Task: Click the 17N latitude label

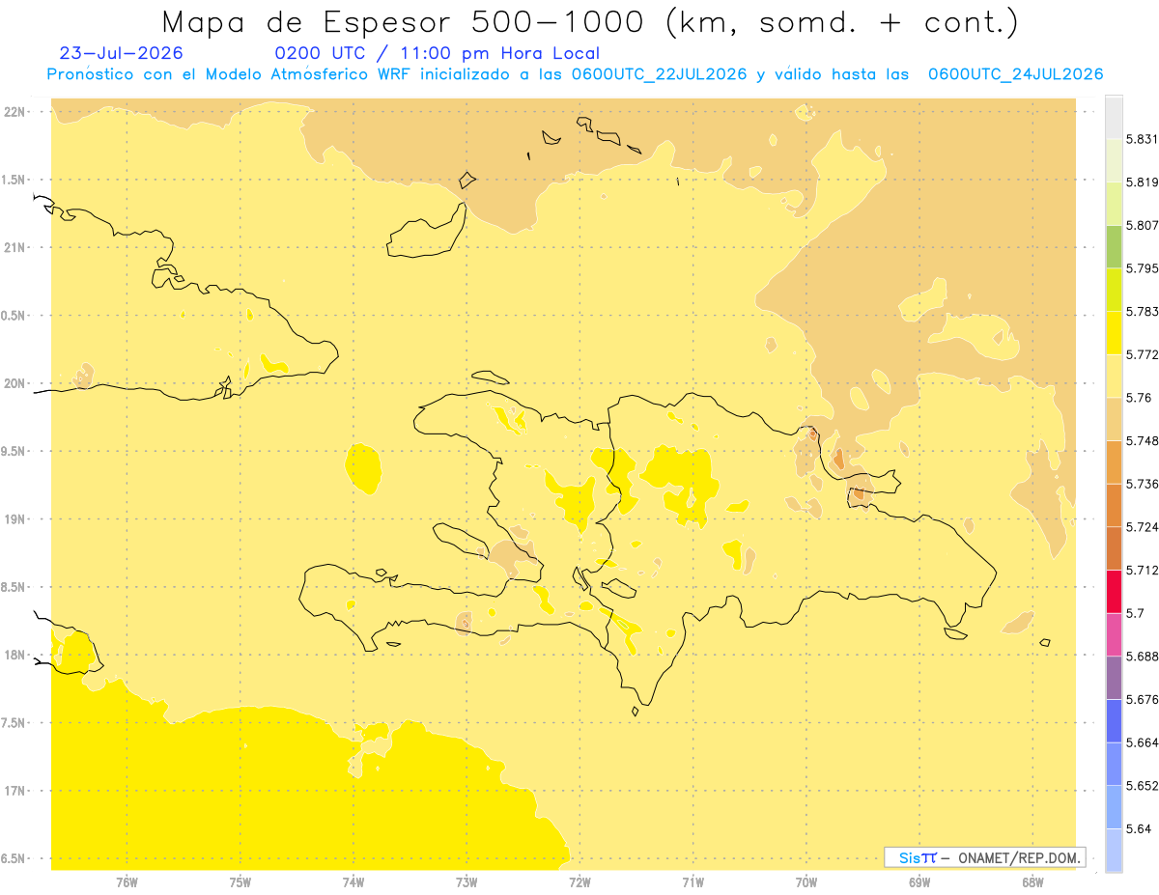Action: coord(16,791)
